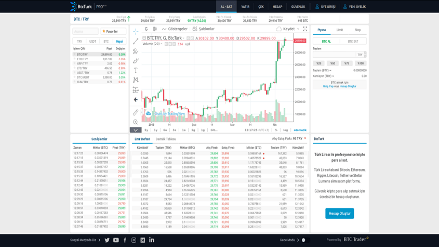Collapse the BTCTRY legend toggle
This screenshot has height=247, width=439.
144,38
